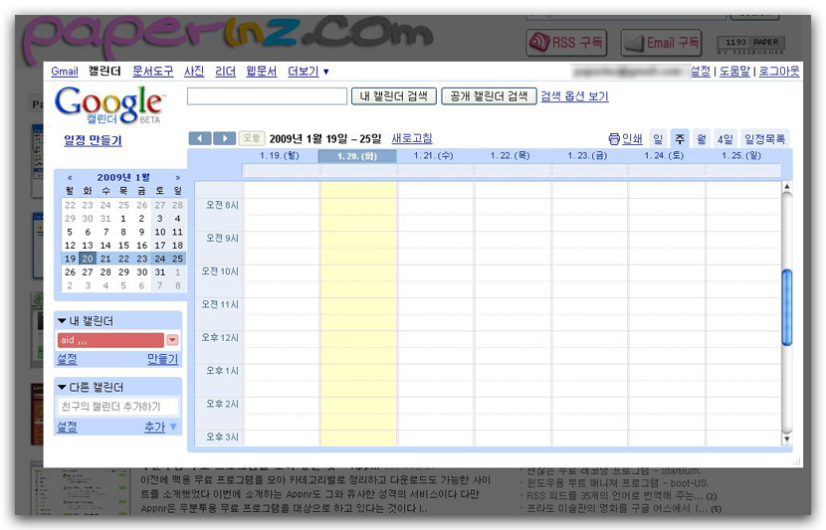Image resolution: width=826 pixels, height=530 pixels.
Task: Open 설정 link in top right
Action: point(701,71)
